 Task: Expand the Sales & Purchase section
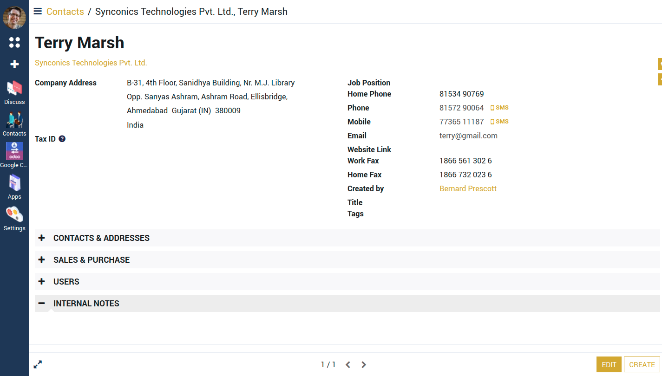click(92, 260)
